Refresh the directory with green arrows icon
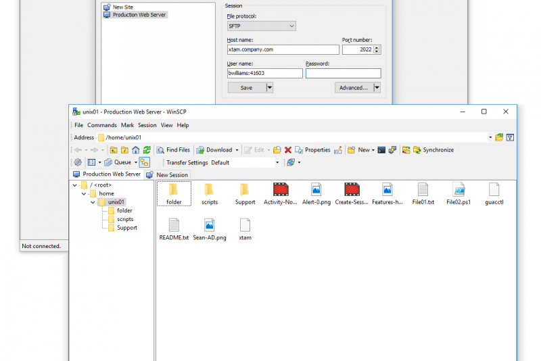The height and width of the screenshot is (361, 541). point(147,150)
